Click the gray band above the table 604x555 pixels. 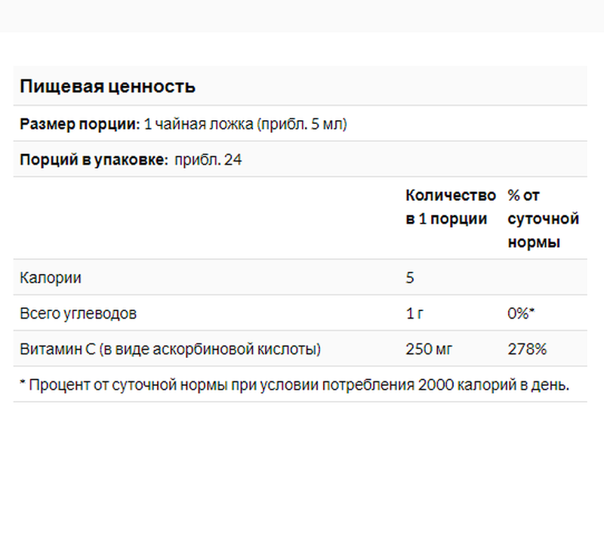point(302,16)
